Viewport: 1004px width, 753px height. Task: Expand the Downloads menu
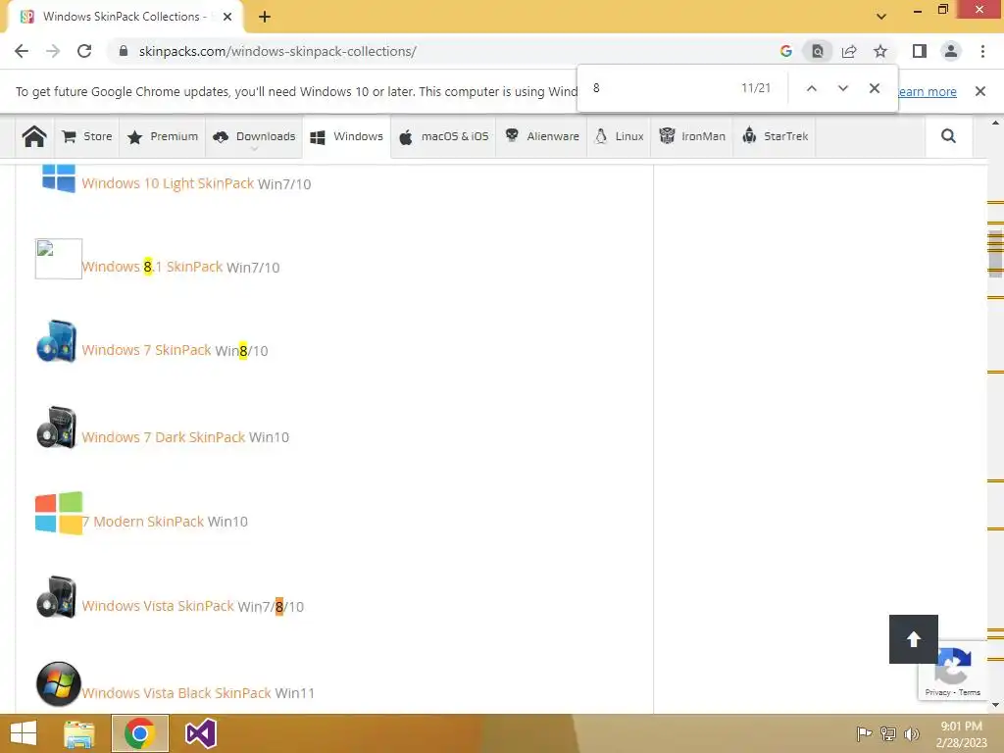coord(254,136)
